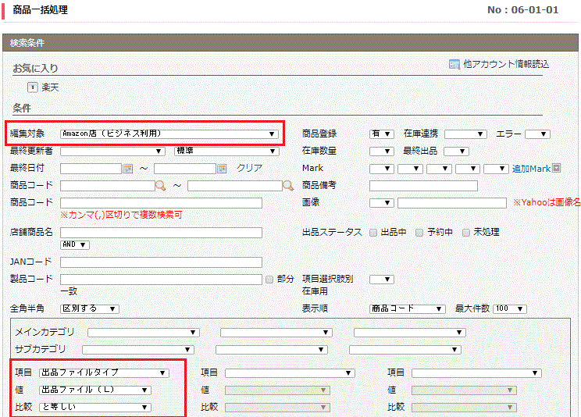
Task: Click the 商品備考 input field
Action: point(423,186)
